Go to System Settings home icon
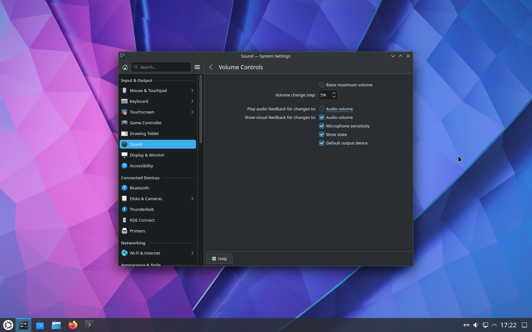This screenshot has height=332, width=532. coord(125,67)
